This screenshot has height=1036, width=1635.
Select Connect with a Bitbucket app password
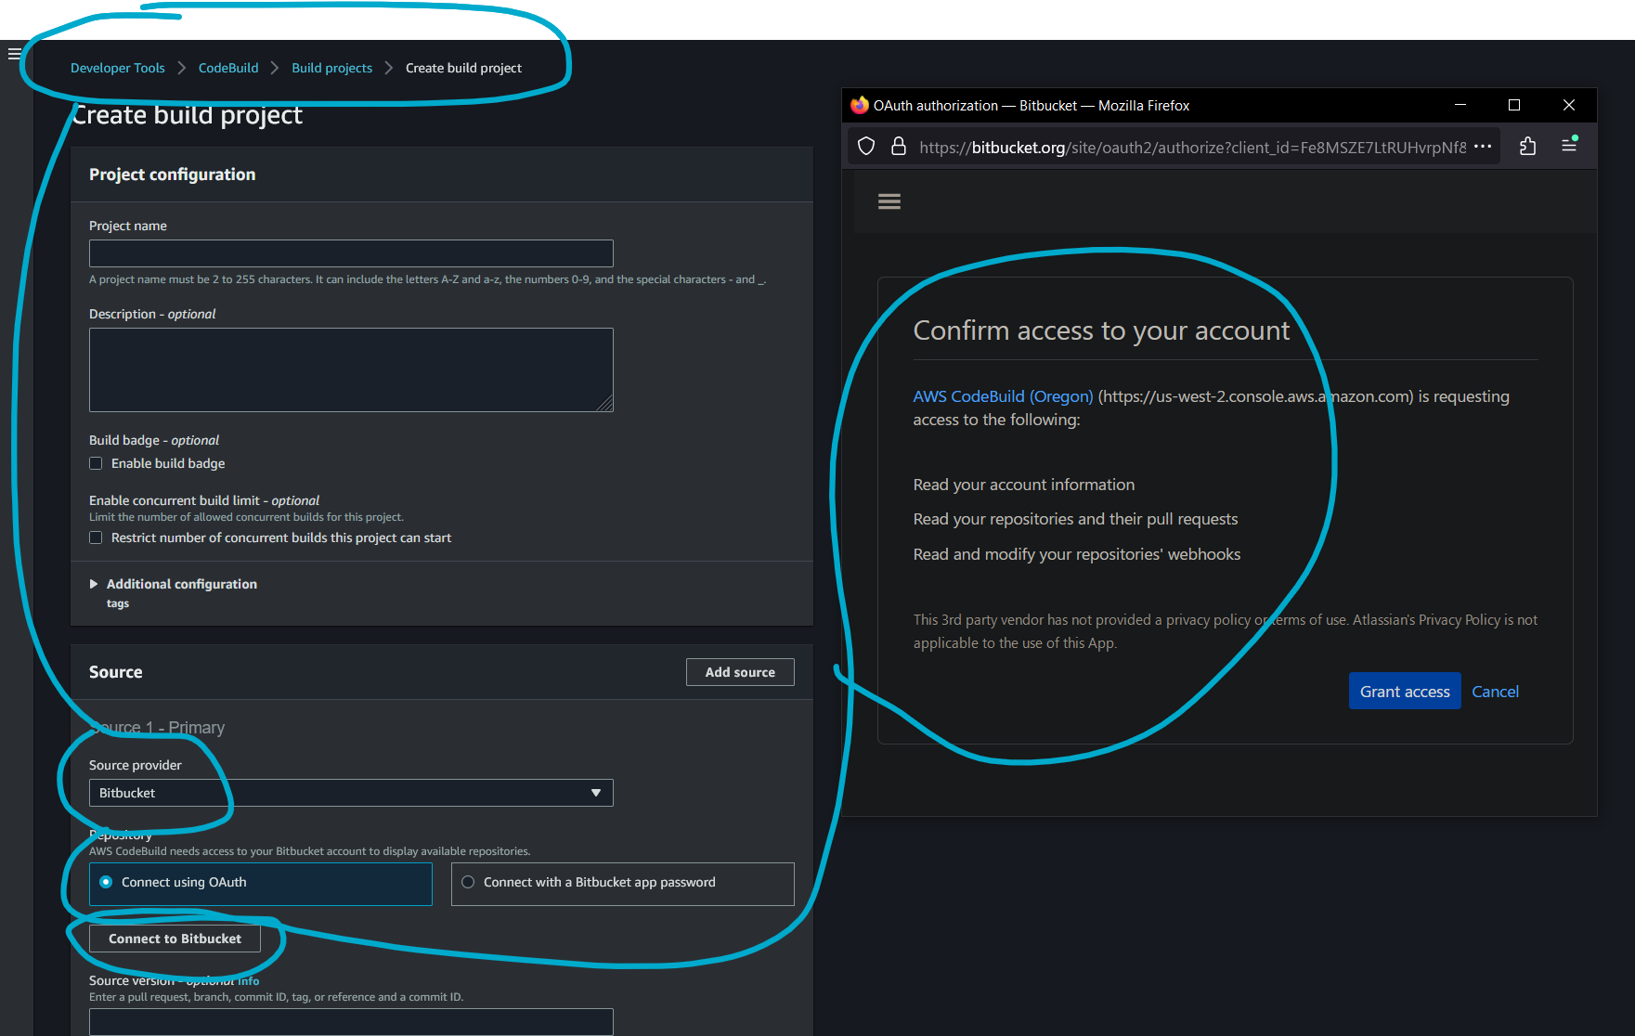click(623, 883)
